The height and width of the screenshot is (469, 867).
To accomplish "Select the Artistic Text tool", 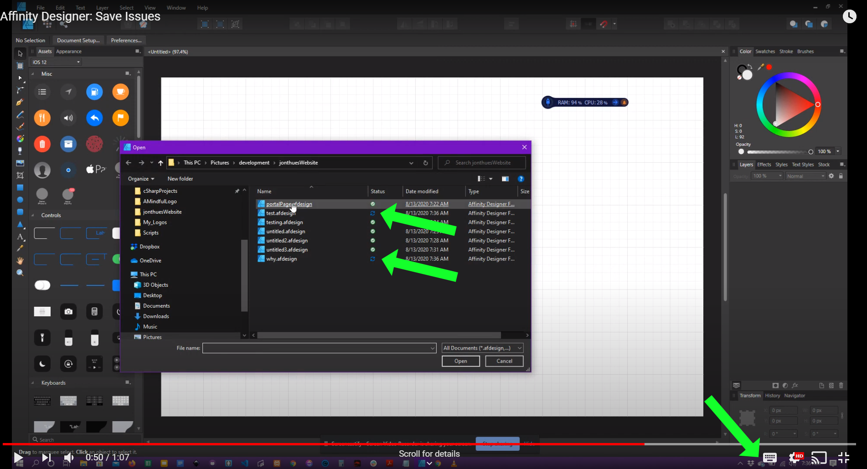I will coord(20,236).
